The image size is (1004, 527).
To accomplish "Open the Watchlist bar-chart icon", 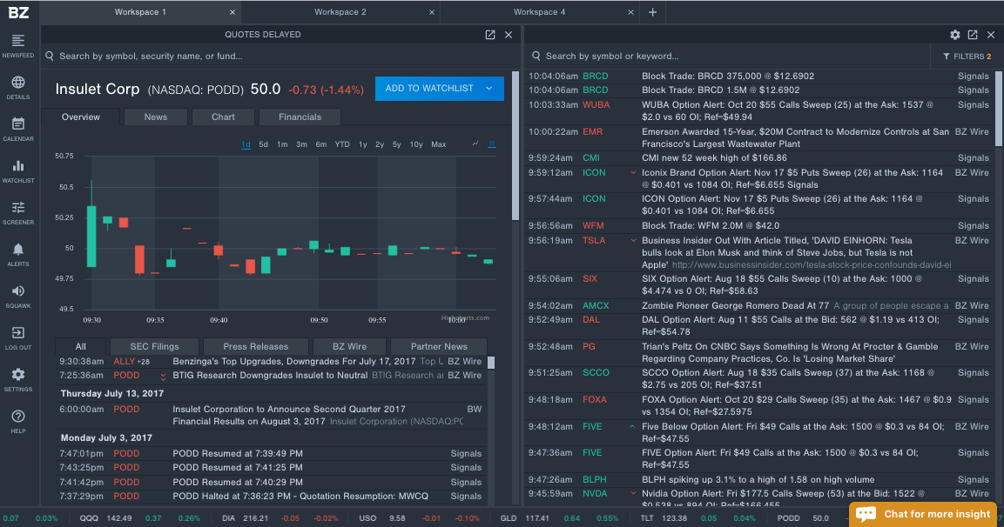I will [18, 165].
